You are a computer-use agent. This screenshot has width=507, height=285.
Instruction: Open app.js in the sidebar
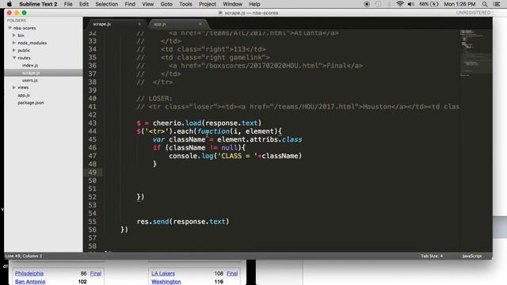24,95
